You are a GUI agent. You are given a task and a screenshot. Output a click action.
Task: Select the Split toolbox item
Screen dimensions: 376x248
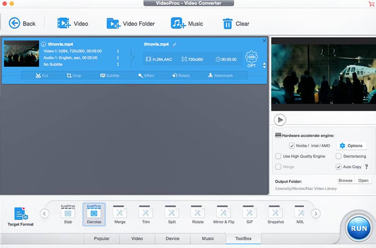click(x=172, y=214)
